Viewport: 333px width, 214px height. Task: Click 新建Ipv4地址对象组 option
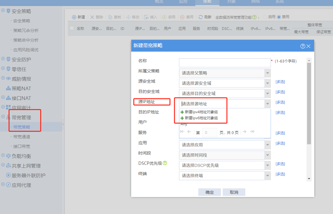tap(199, 112)
